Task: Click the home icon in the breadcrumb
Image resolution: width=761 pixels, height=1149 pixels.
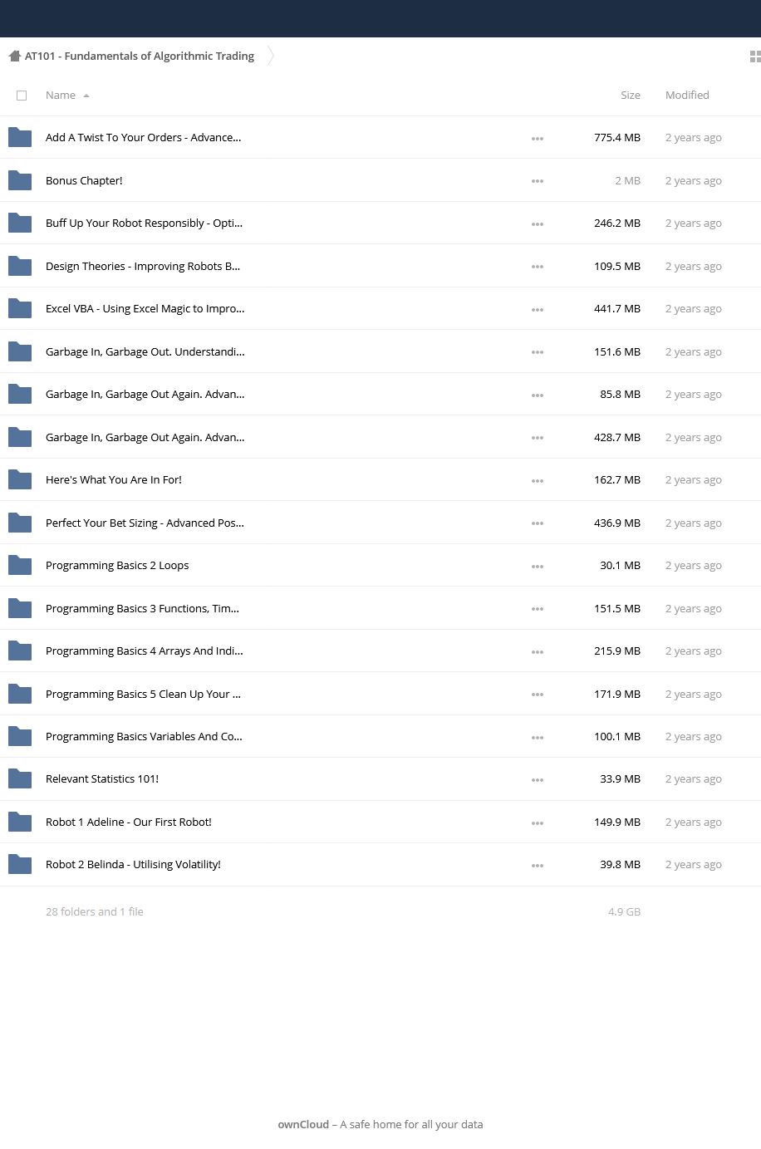Action: tap(14, 56)
